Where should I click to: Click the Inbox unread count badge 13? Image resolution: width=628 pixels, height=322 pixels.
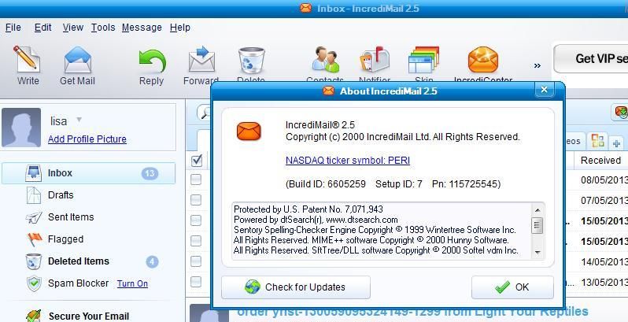150,173
